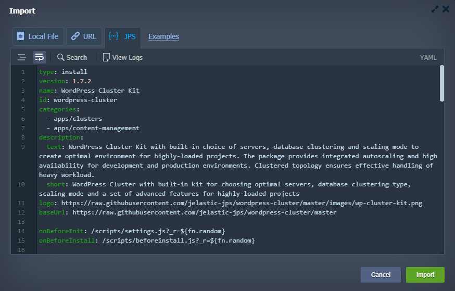Click the baseUrl line

(188, 212)
